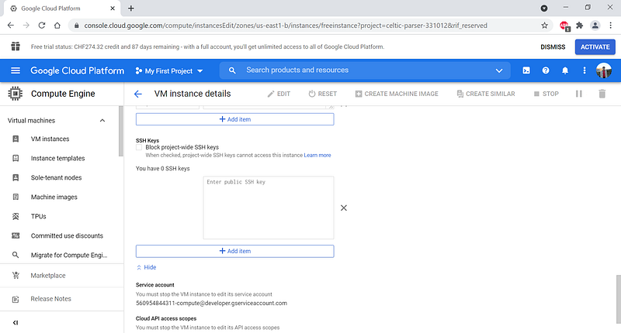Activate Cloud Shell terminal icon

coord(526,70)
